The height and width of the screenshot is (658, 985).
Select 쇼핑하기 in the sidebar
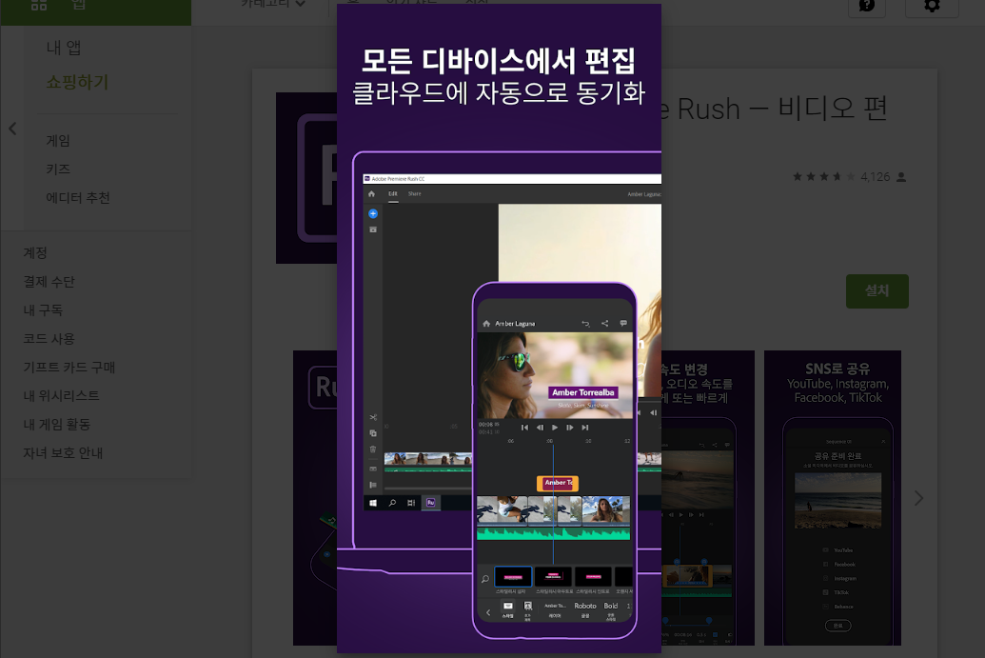coord(77,82)
